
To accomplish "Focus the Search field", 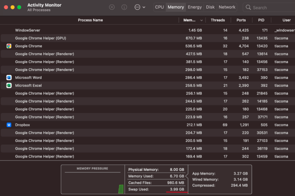I will (x=269, y=7).
